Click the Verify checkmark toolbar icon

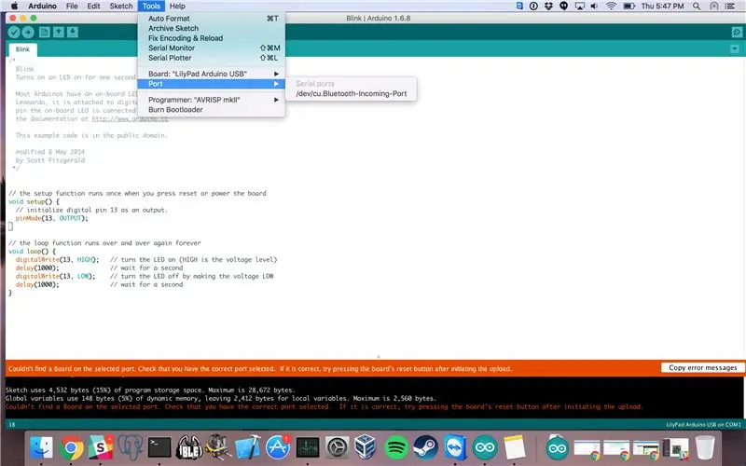[x=14, y=32]
